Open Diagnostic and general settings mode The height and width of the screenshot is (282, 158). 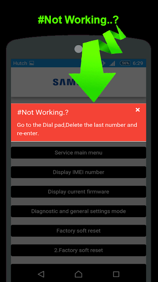tap(78, 211)
